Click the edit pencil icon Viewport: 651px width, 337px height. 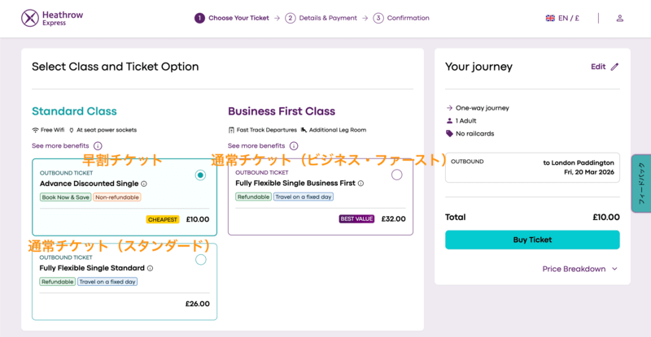(x=614, y=67)
